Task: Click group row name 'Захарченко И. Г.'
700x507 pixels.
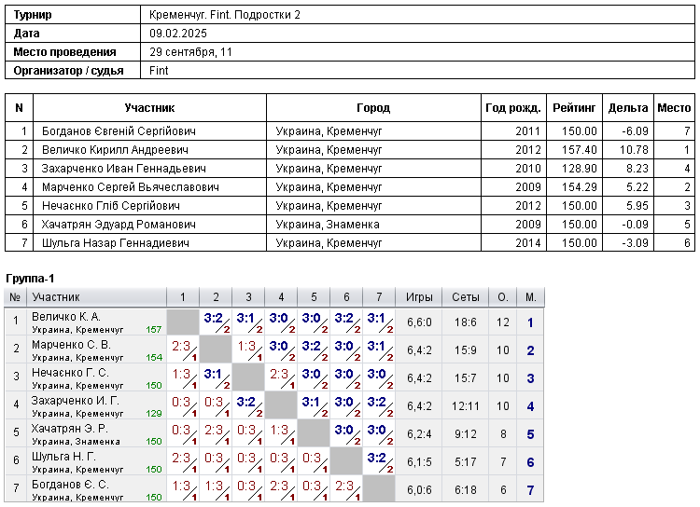Action: [75, 401]
